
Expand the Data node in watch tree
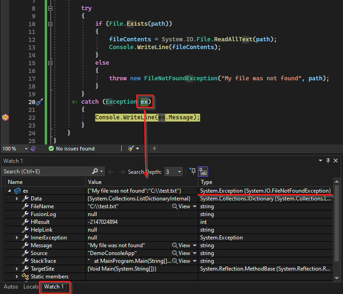point(17,199)
